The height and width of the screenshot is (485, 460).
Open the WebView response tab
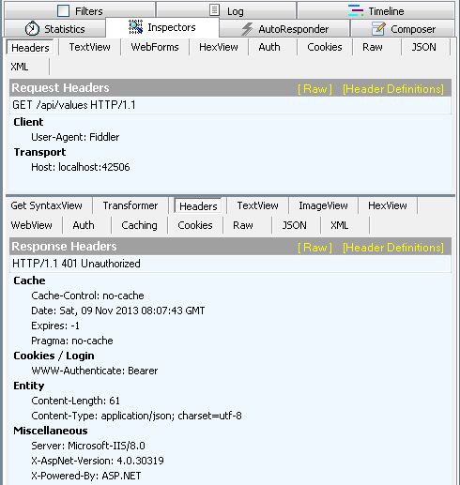point(32,225)
